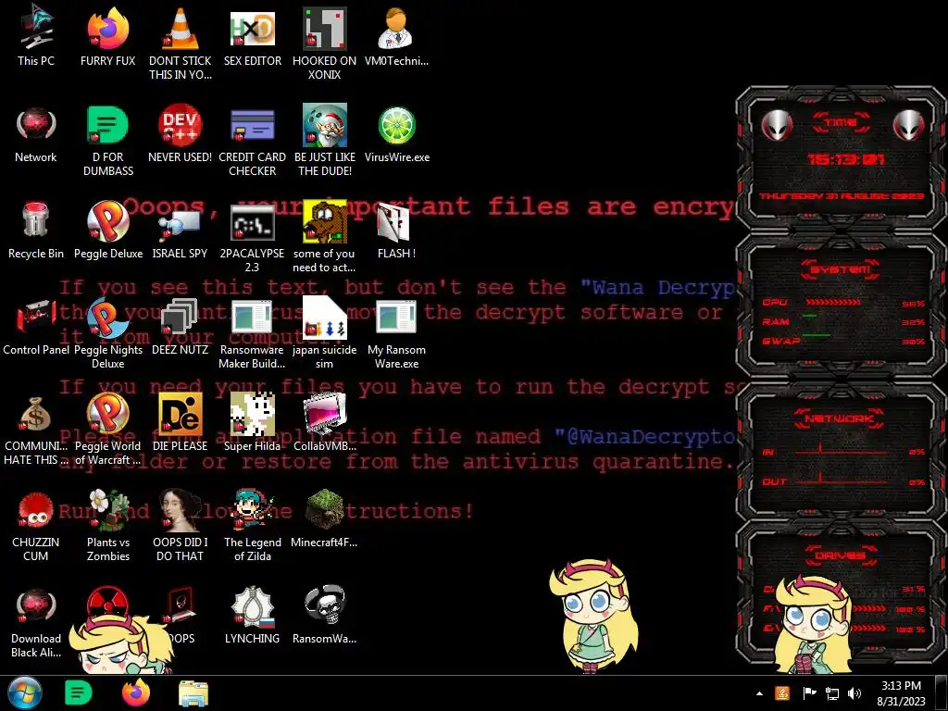Open the Windows Start orb
948x711 pixels.
coord(25,693)
